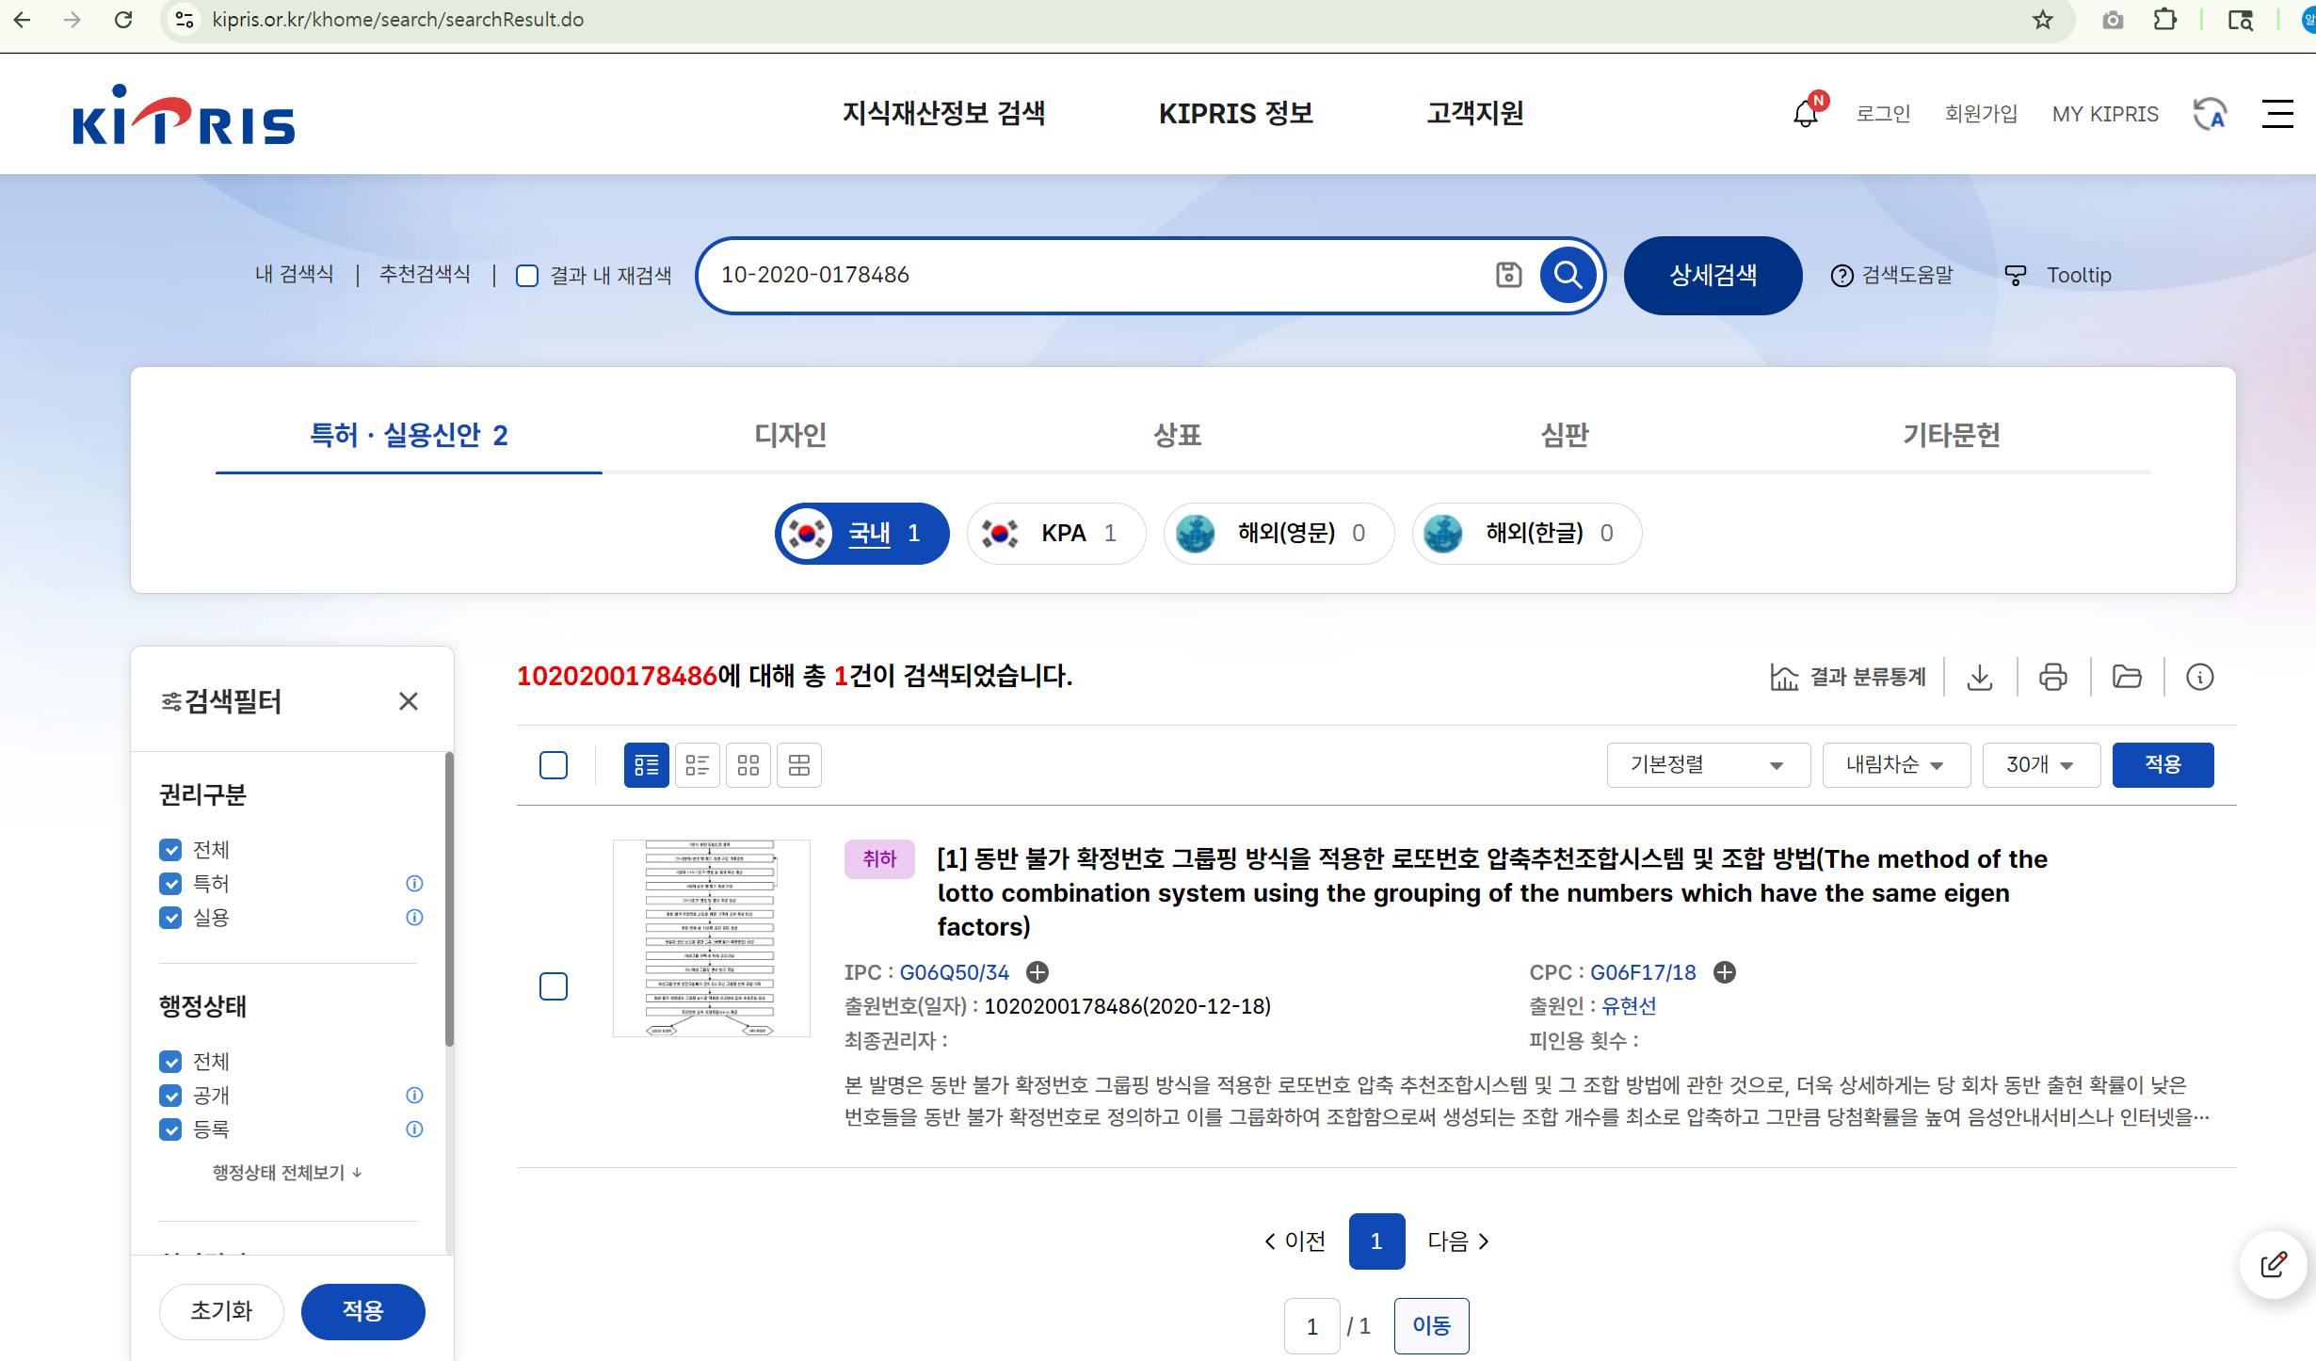Toggle 등록 checkbox

pyautogui.click(x=170, y=1129)
